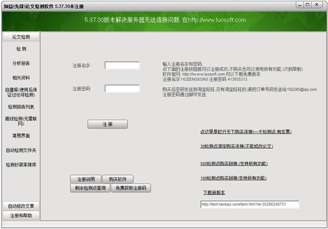Open the 30检测点淘宝购买连接 link
The width and height of the screenshot is (328, 229).
coord(237,146)
